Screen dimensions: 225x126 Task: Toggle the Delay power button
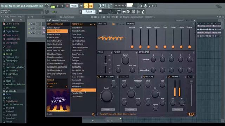pos(121,77)
